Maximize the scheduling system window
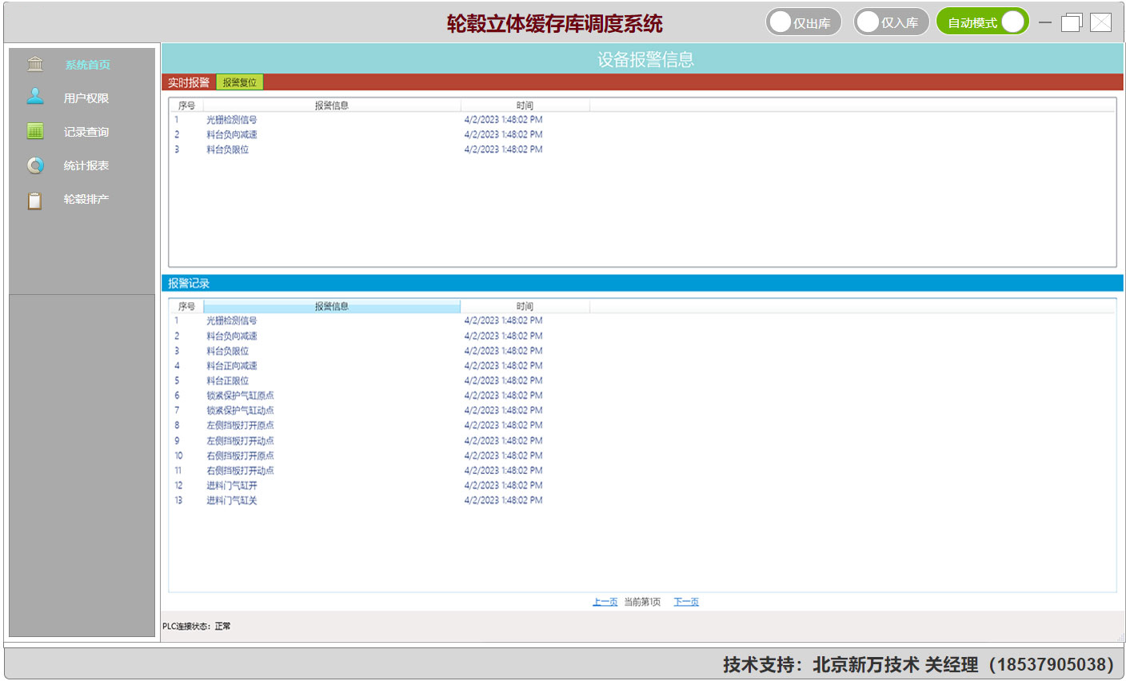Image resolution: width=1126 pixels, height=681 pixels. click(x=1072, y=22)
